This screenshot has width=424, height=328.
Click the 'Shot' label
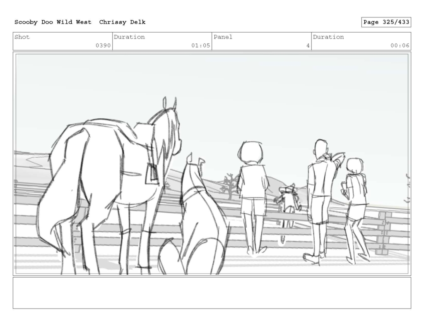coord(22,37)
